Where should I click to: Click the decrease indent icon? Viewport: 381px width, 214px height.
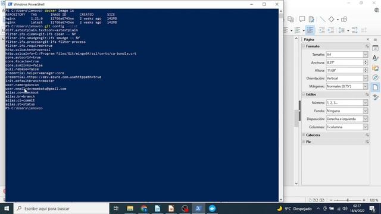click(x=331, y=30)
